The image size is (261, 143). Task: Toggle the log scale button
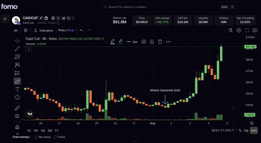point(246,130)
